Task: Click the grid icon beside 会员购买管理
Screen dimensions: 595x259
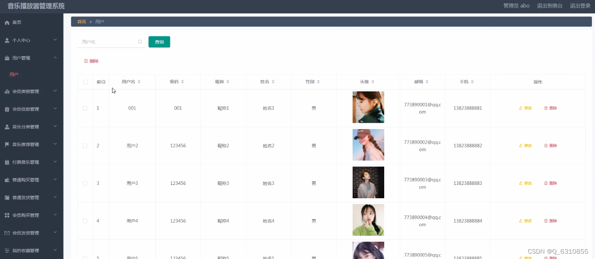Action: [x=7, y=215]
